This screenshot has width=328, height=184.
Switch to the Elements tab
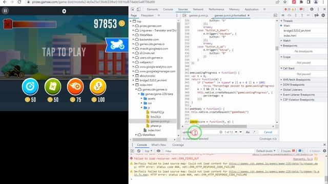[152, 9]
